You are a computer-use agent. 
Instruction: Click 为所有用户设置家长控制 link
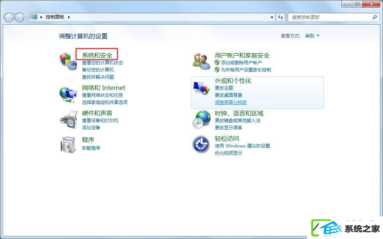[246, 70]
